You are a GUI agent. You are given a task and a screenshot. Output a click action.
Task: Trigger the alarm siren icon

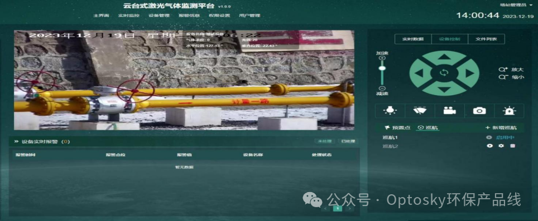509,110
